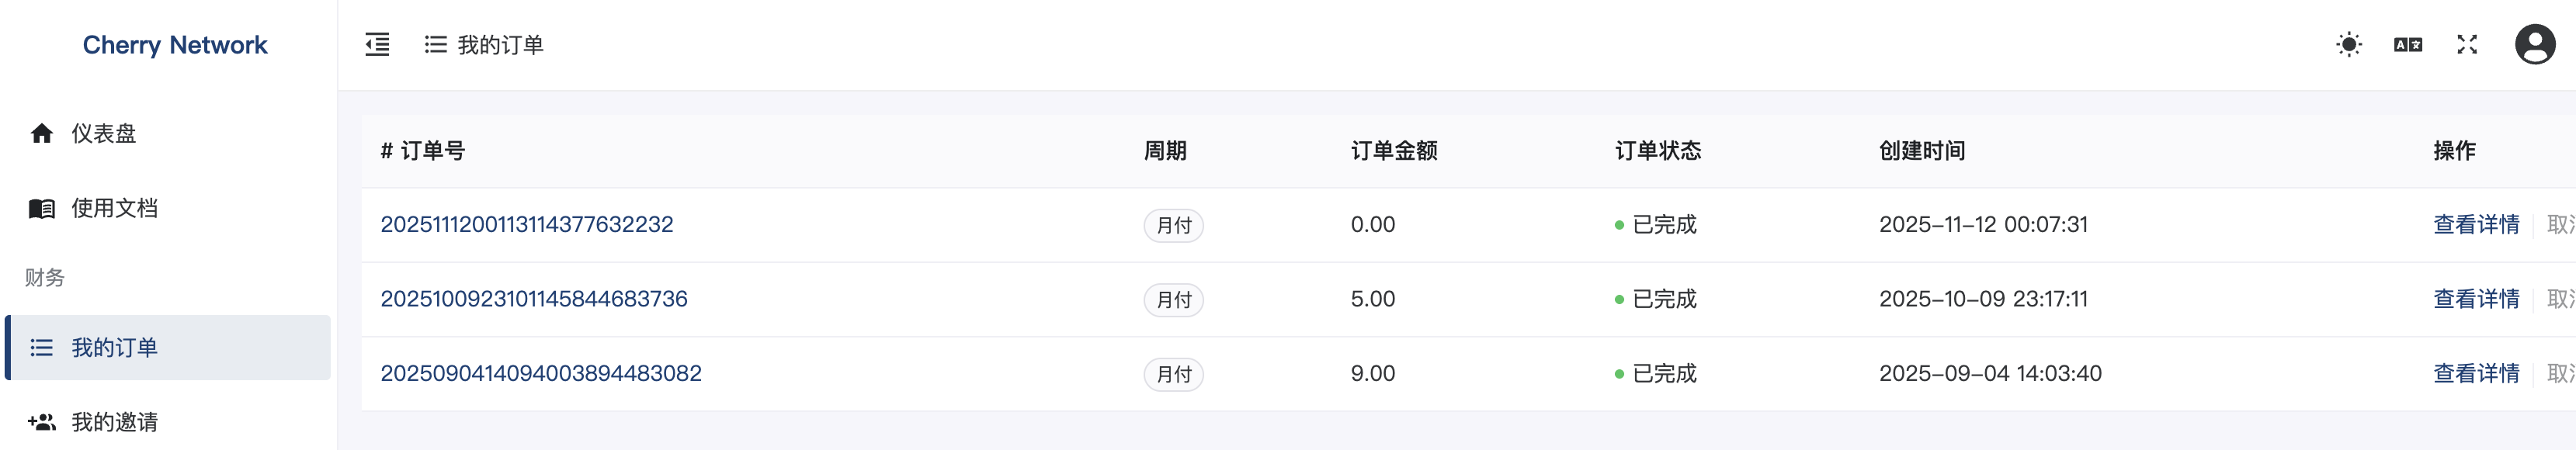View details of the 5.00 order
2576x450 pixels.
[x=2476, y=299]
